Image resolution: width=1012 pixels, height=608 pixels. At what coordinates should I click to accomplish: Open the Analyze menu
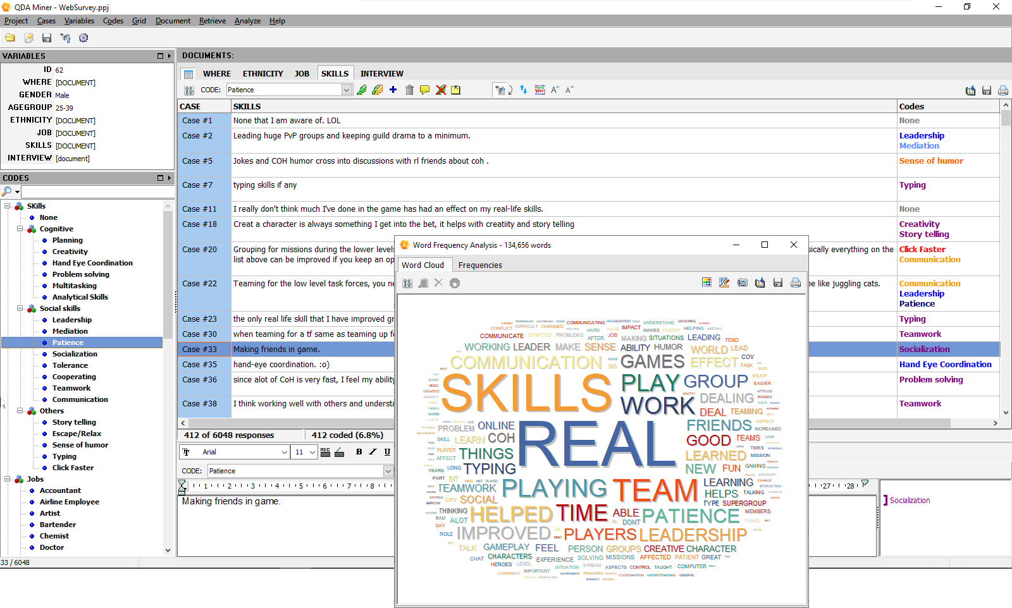click(x=247, y=21)
